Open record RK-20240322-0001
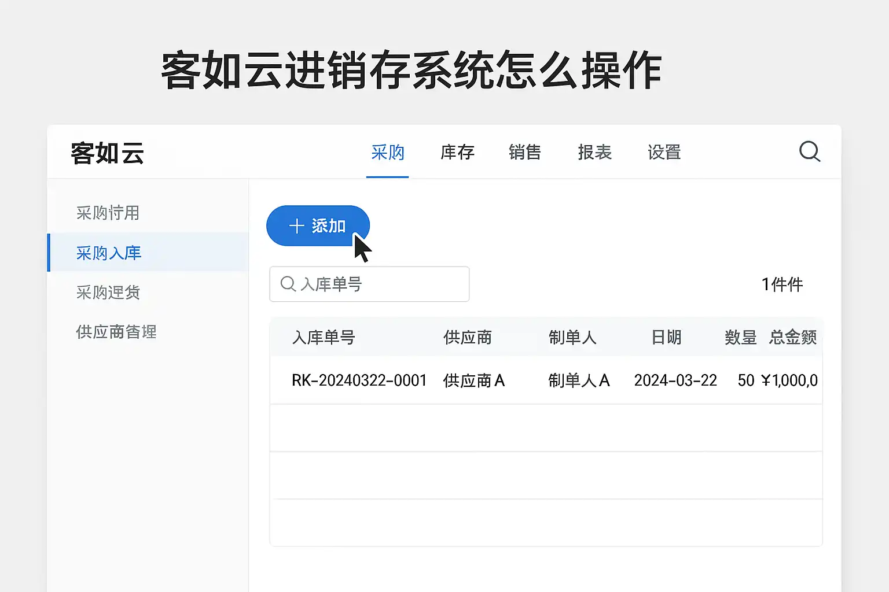Screen dimensions: 889x592 tap(359, 380)
